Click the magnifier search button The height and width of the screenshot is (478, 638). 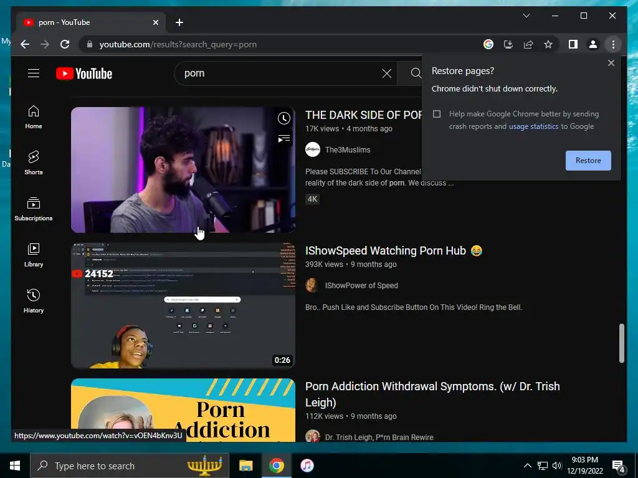[416, 73]
